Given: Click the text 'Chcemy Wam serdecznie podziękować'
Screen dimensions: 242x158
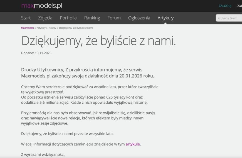Looking at the screenshot, I should pyautogui.click(x=90, y=87).
